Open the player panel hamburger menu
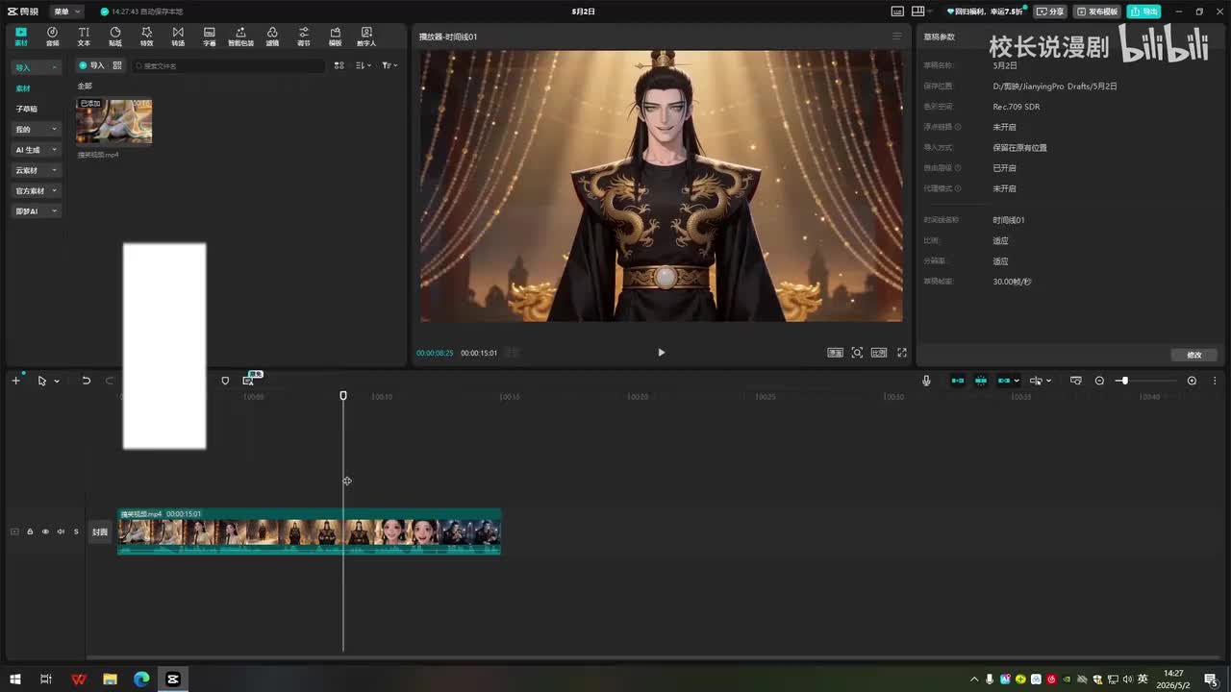 (x=896, y=37)
